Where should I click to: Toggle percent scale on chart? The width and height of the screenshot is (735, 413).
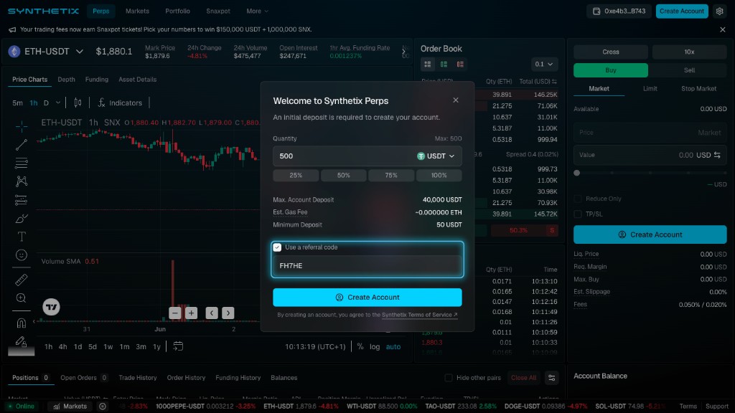[x=360, y=346]
